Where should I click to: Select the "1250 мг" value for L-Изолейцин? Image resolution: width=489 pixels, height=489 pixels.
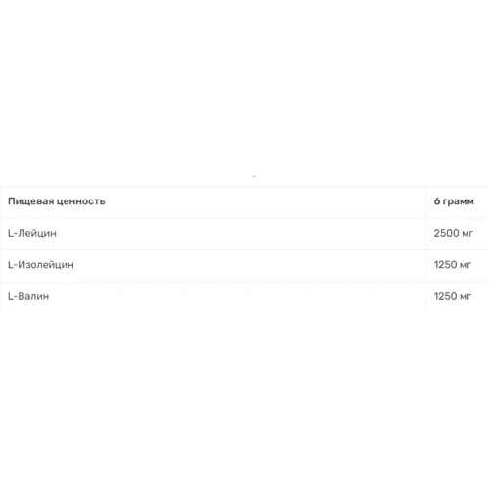click(453, 265)
